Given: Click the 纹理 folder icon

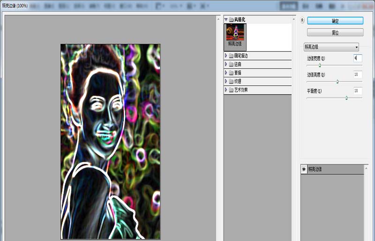Looking at the screenshot, I should pyautogui.click(x=231, y=82).
